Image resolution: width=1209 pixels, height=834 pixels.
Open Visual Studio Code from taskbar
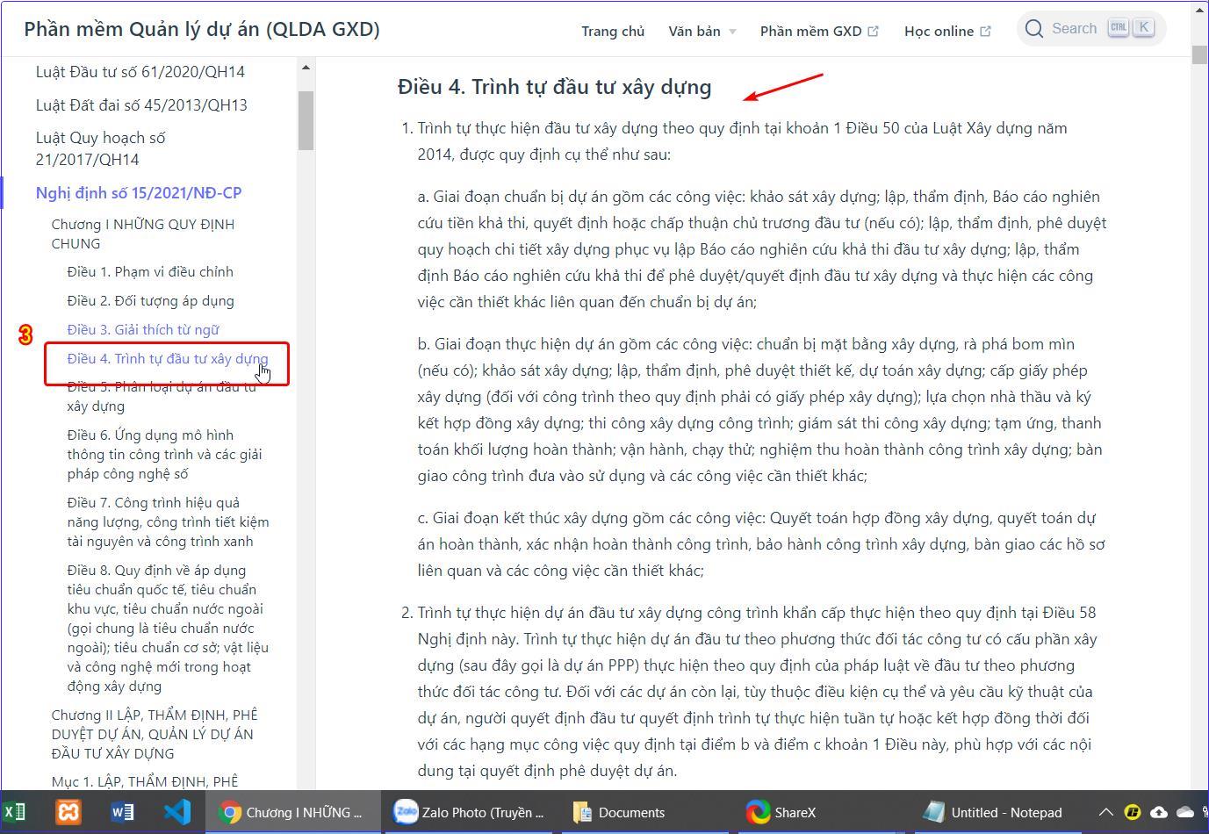[x=177, y=812]
